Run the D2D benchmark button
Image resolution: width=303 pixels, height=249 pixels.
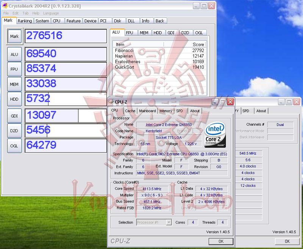[14, 131]
